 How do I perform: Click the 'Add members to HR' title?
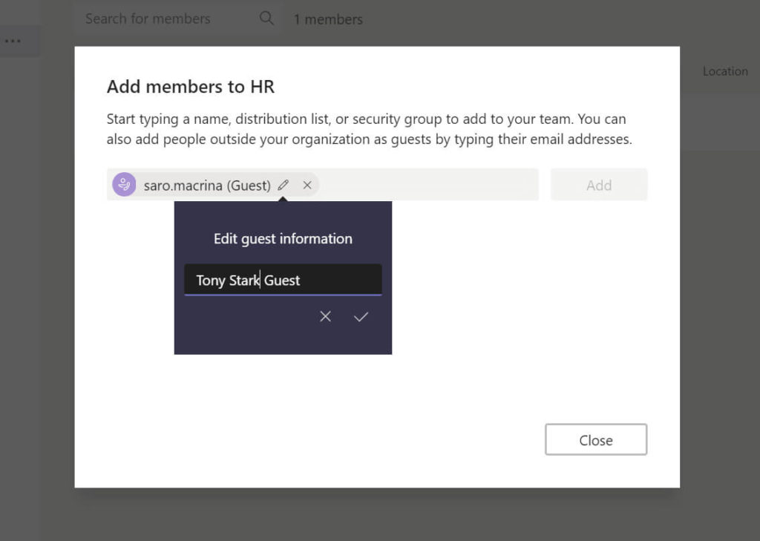point(191,87)
